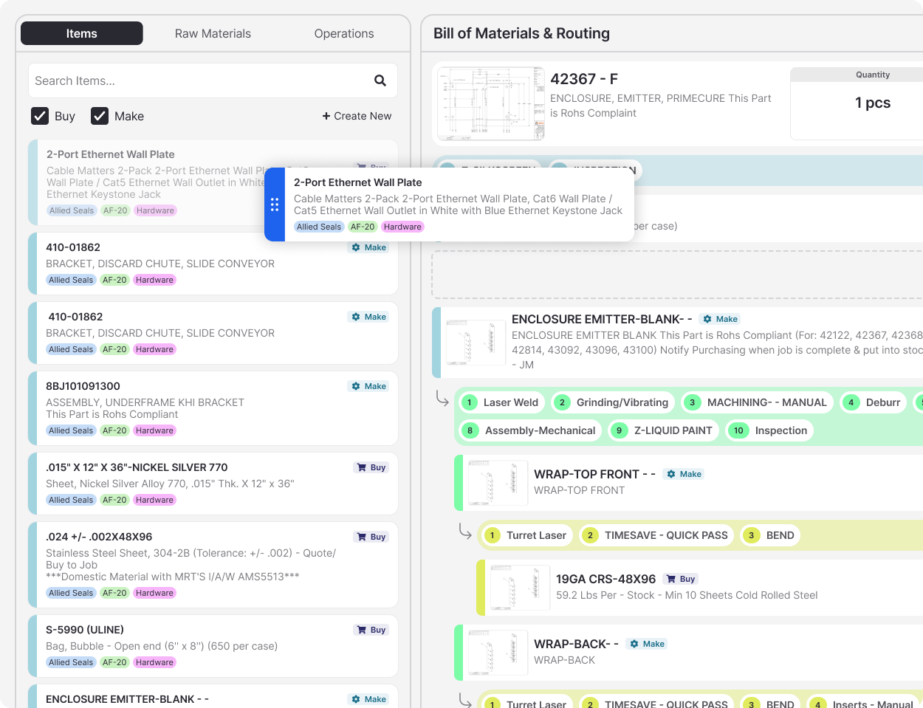Open the Z-LIQUID PAINT step 9 chip
The height and width of the screenshot is (708, 923).
click(664, 430)
